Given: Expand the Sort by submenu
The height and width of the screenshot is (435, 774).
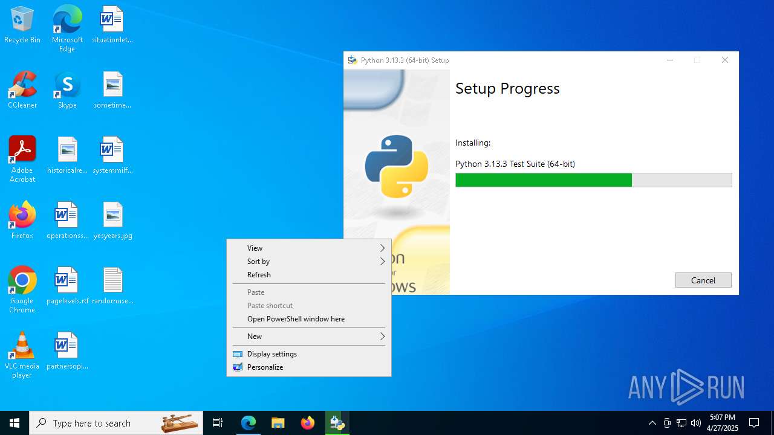Looking at the screenshot, I should point(309,262).
